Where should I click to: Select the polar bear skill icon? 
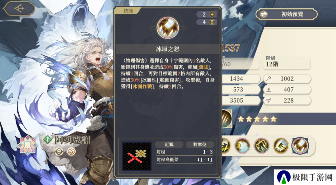coord(242,146)
